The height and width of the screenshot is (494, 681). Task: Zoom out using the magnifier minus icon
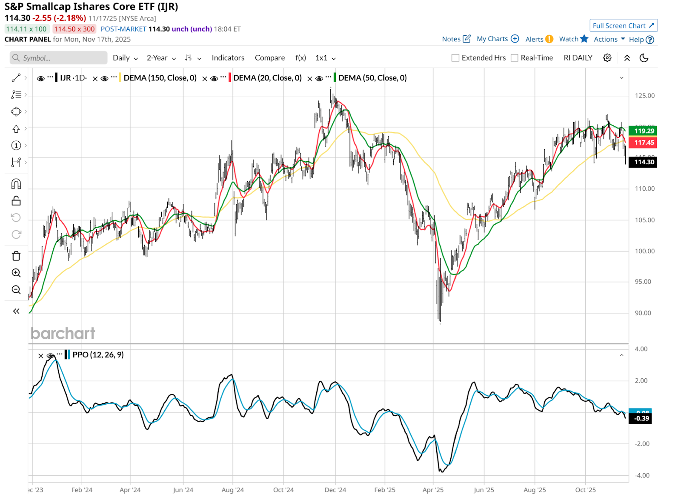16,290
